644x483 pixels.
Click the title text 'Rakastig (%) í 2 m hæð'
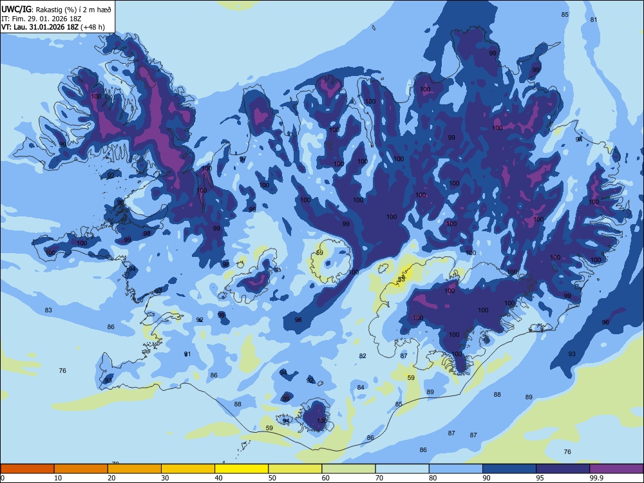73,10
